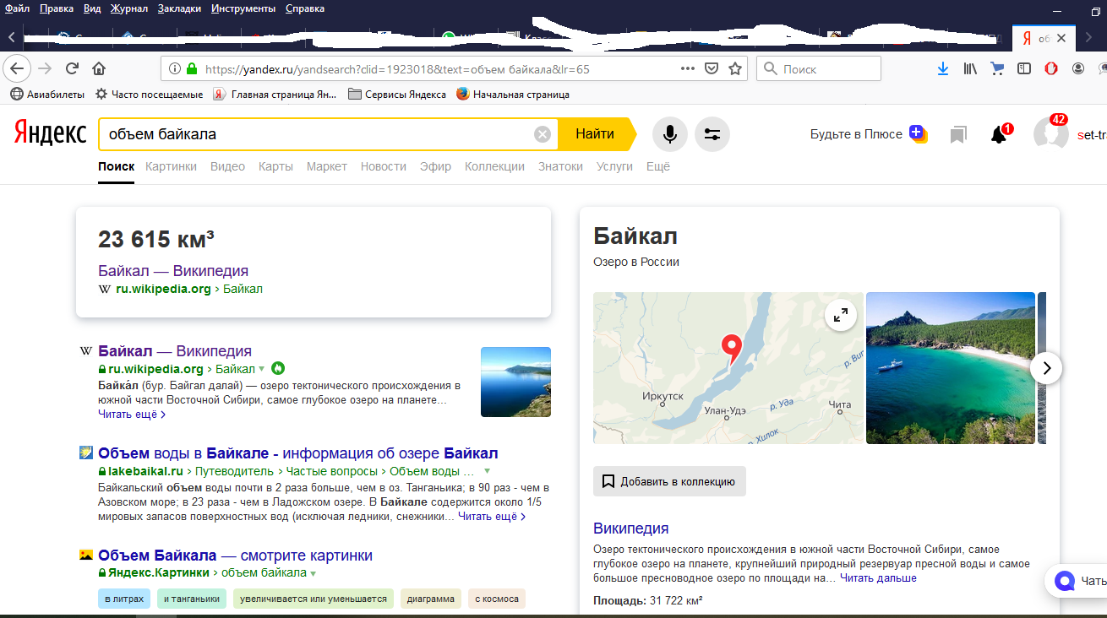Viewport: 1107px width, 618px height.
Task: Expand lakebaikal.ru result dropdown arrow
Action: (x=487, y=471)
